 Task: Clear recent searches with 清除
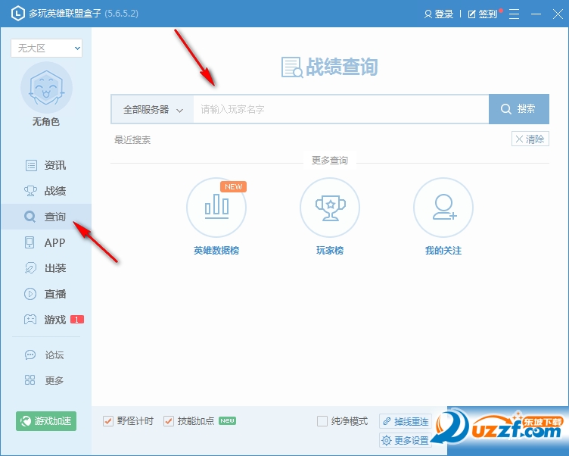coord(530,139)
